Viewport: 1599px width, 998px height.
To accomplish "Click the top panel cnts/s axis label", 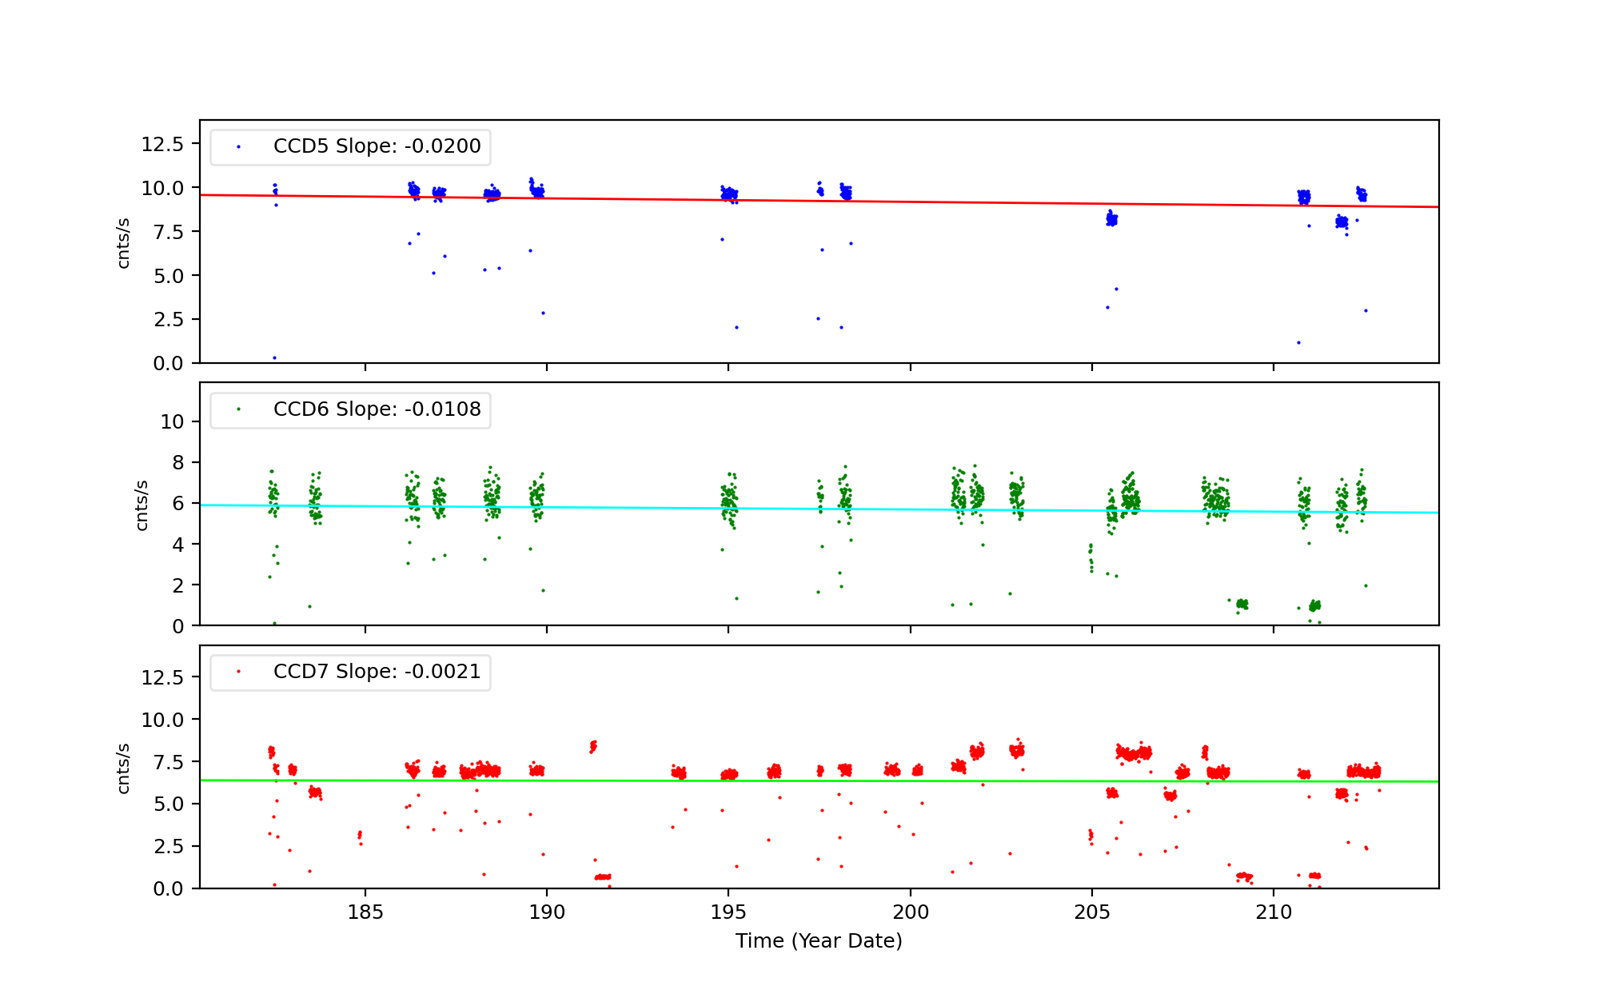I will click(123, 242).
